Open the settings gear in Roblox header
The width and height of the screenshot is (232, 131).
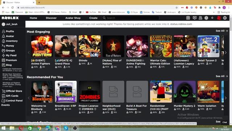pyautogui.click(x=225, y=18)
